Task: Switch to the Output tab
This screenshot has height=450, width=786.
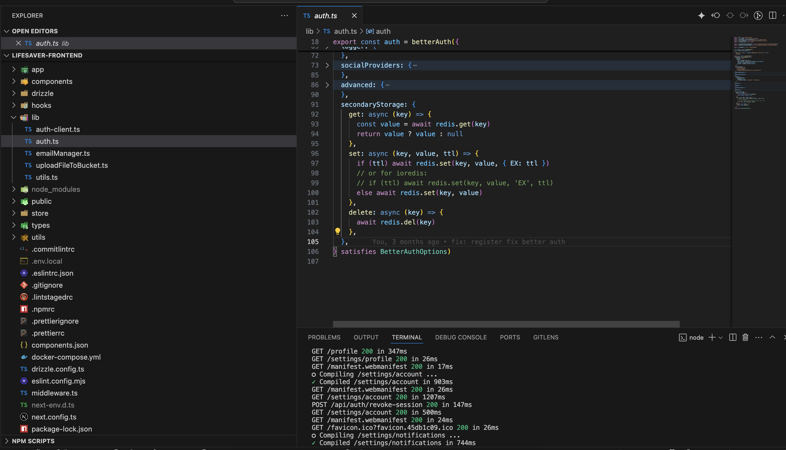Action: [366, 337]
